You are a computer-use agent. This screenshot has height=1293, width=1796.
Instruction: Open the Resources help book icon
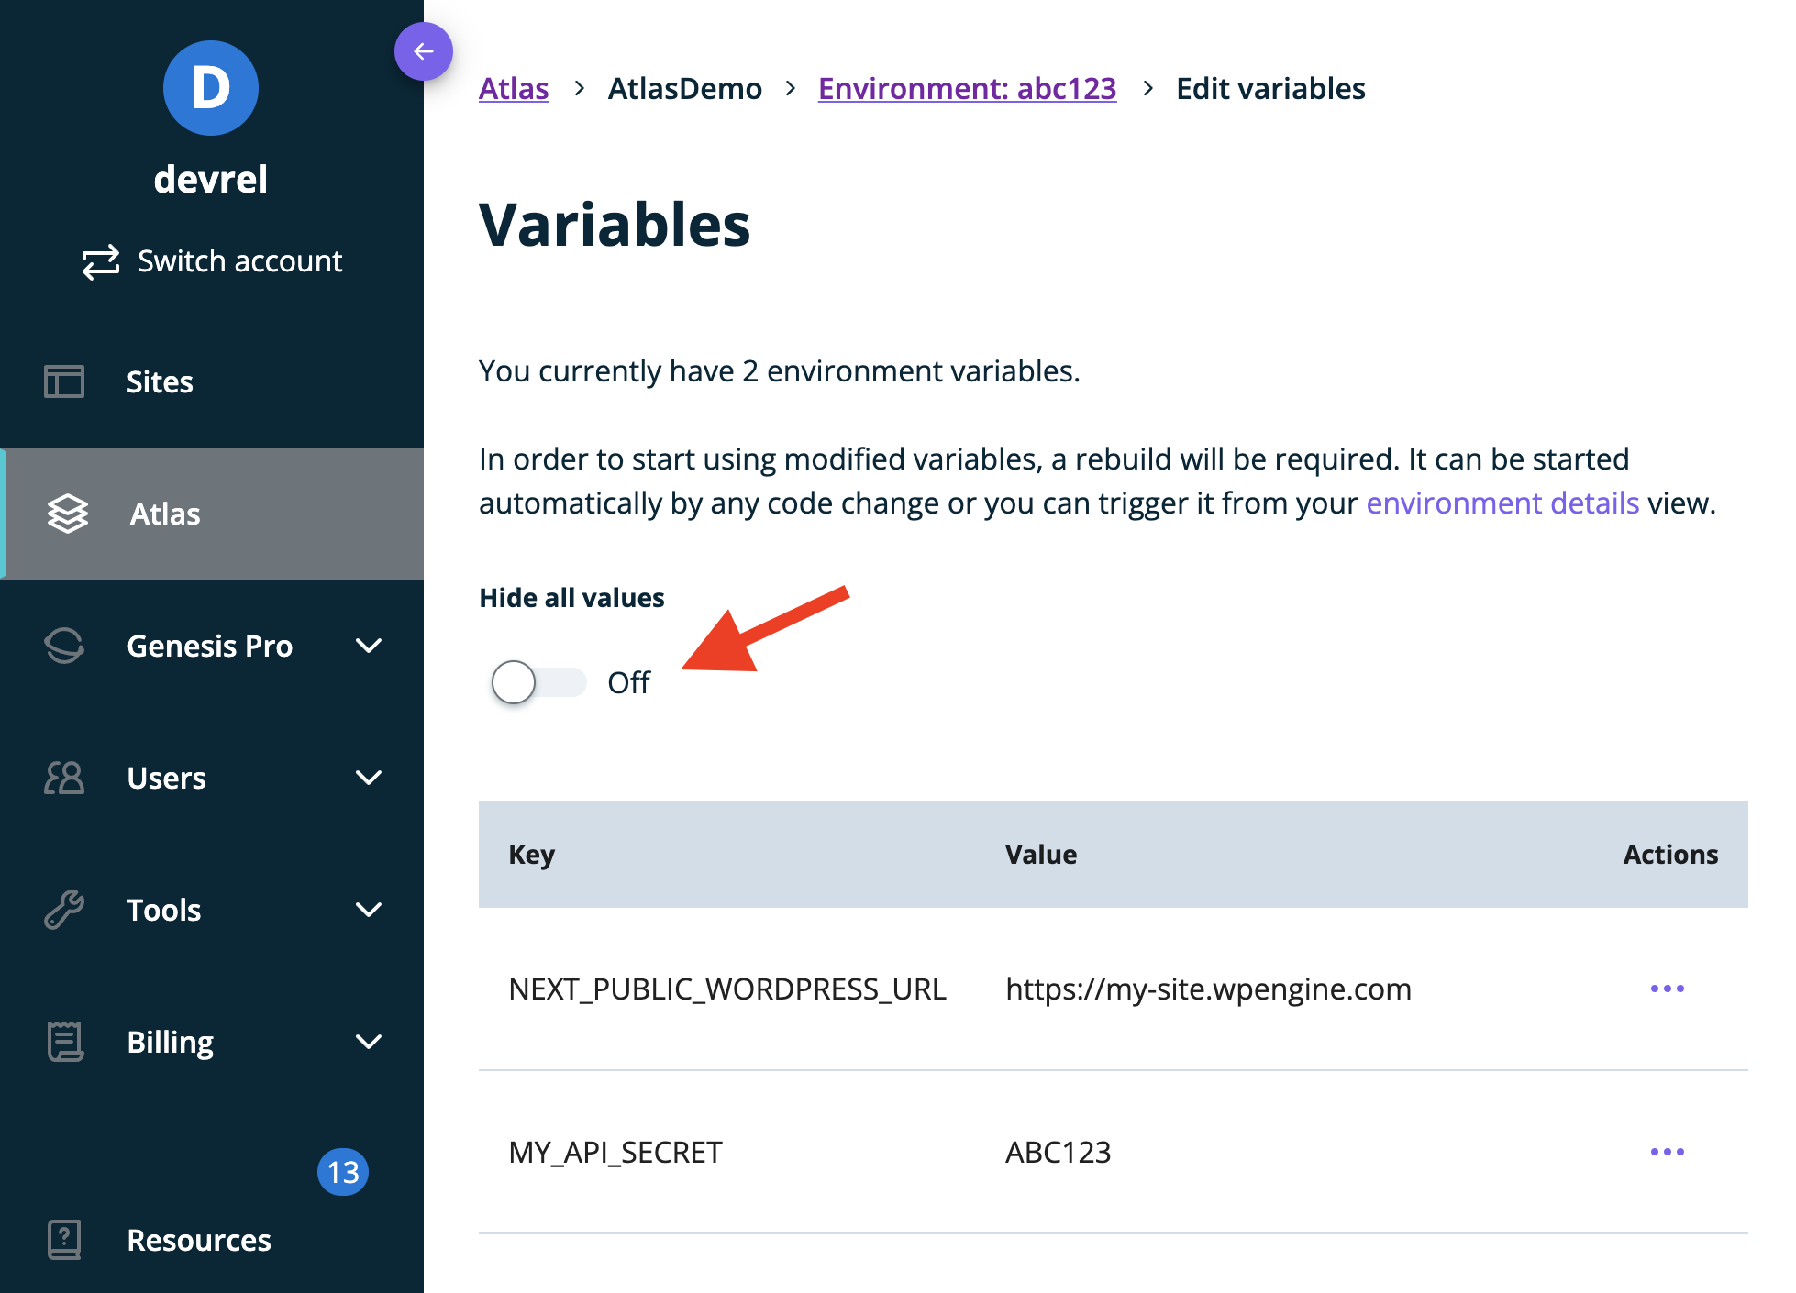click(x=64, y=1240)
